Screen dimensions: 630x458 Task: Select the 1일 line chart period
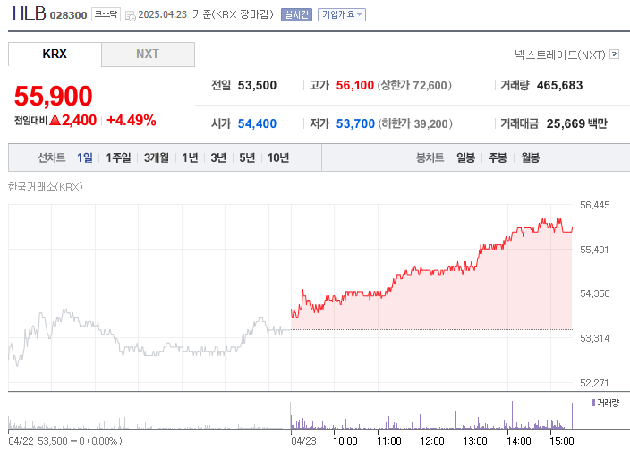pos(85,157)
